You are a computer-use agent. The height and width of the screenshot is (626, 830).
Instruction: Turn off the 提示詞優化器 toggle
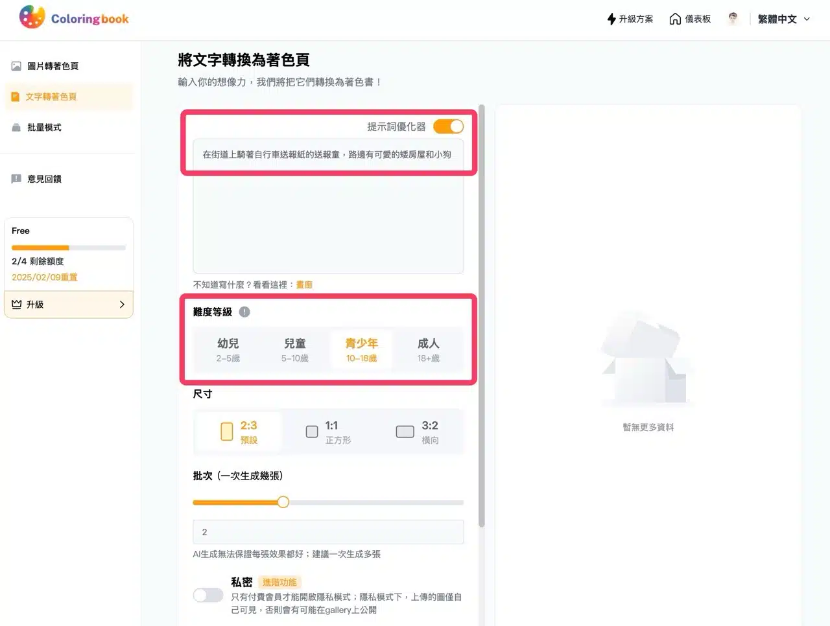[x=448, y=126]
